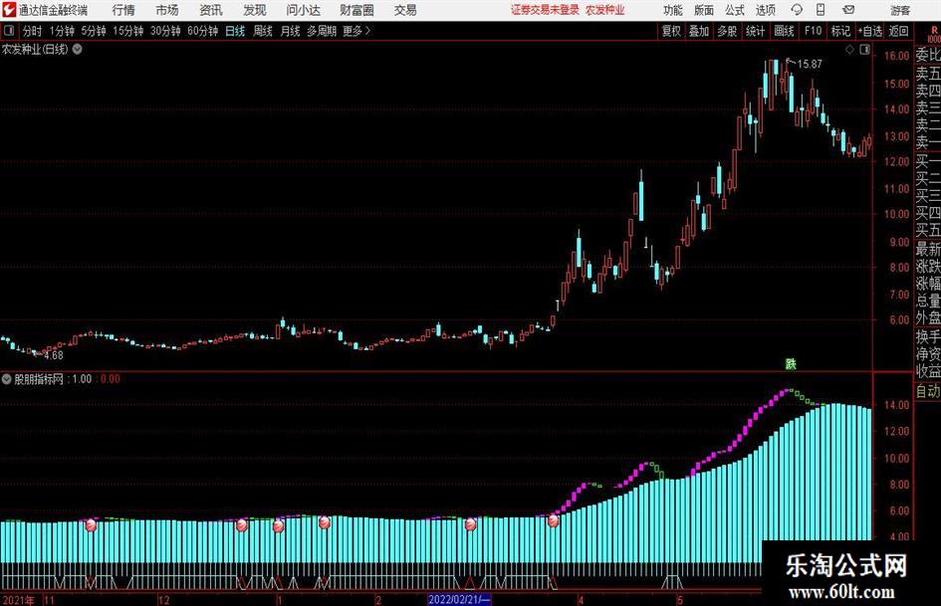Open the 行情 menu
This screenshot has width=941, height=606.
[123, 10]
